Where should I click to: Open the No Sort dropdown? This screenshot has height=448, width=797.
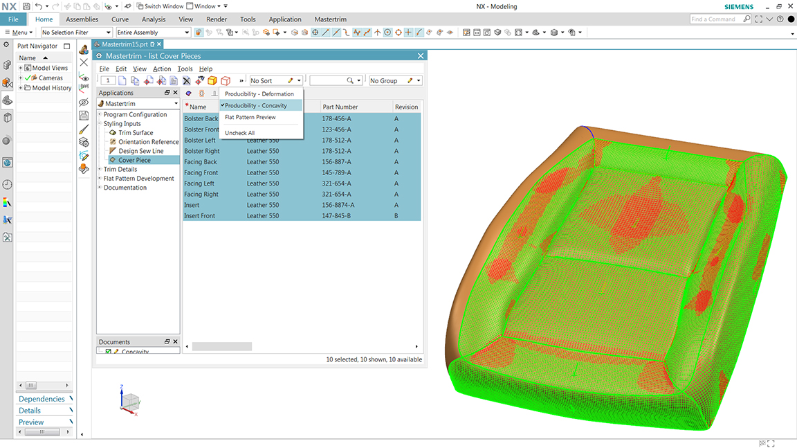(276, 81)
